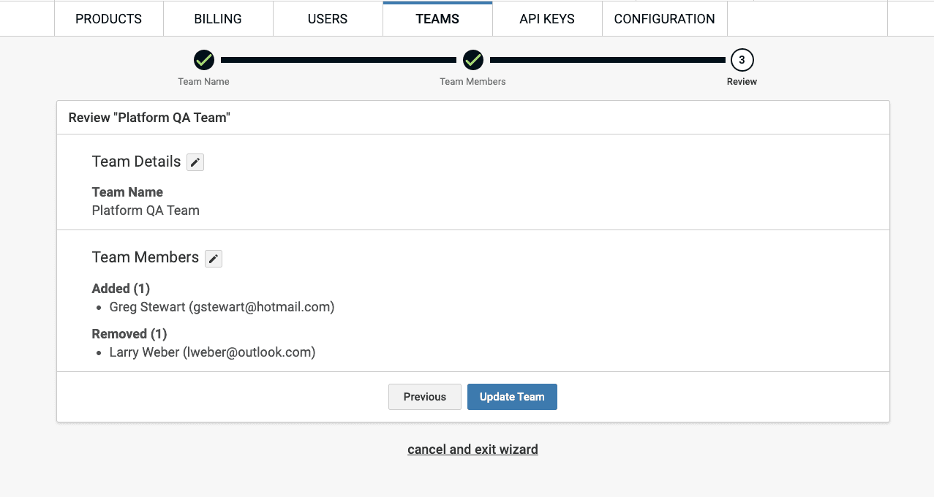Switch to the Billing tab

(218, 19)
